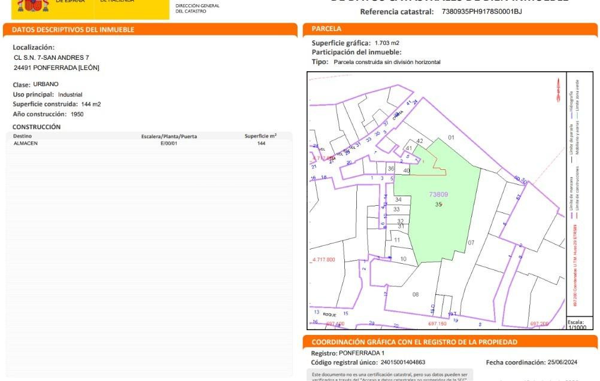600x381 pixels.
Task: Click the 'Registro:' label
Action: click(x=324, y=353)
